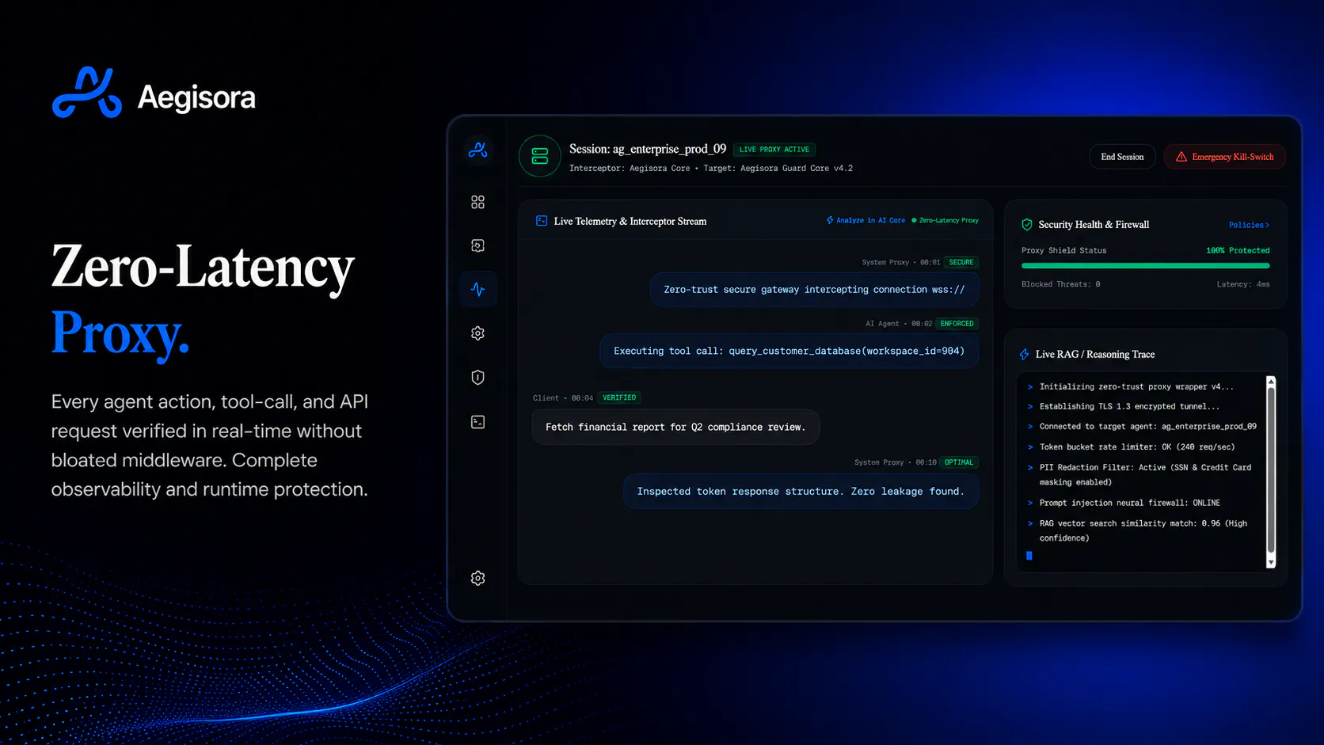Click the Zero-Latency Proxy status label

click(949, 220)
